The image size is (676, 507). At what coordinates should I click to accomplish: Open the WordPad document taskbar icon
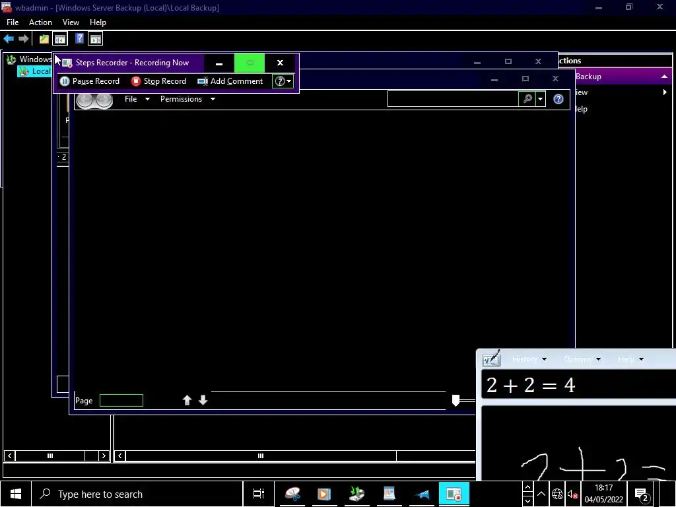click(389, 494)
